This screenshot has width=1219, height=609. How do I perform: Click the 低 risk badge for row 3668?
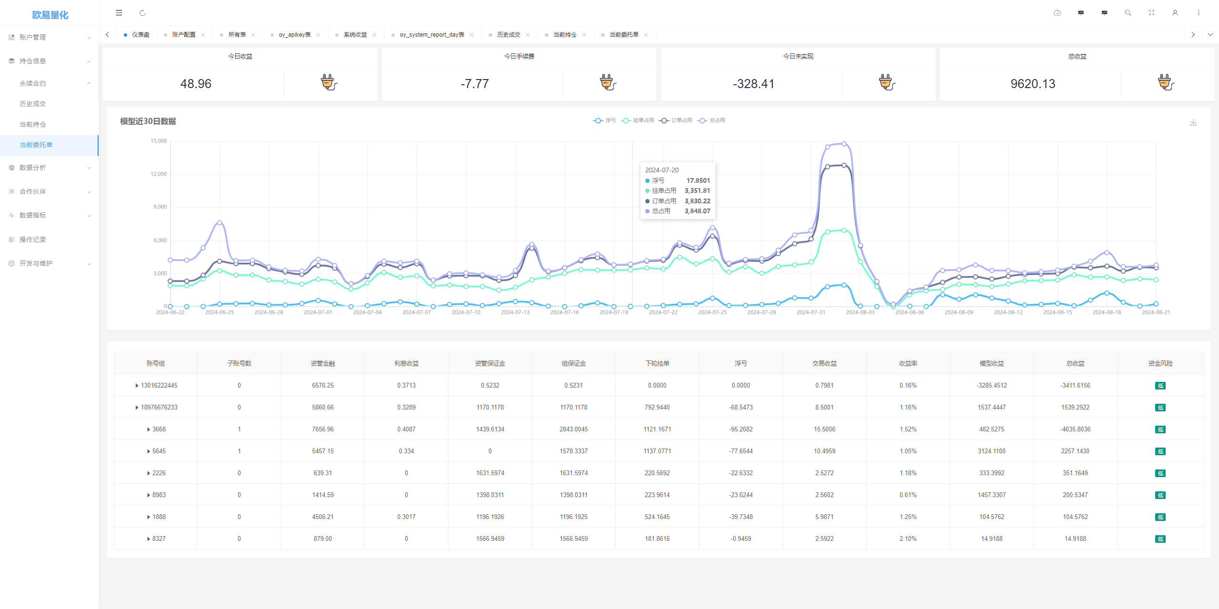[1160, 429]
